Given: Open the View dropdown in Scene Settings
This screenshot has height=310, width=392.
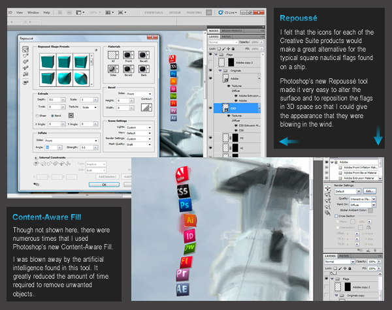Looking at the screenshot, I should point(139,133).
